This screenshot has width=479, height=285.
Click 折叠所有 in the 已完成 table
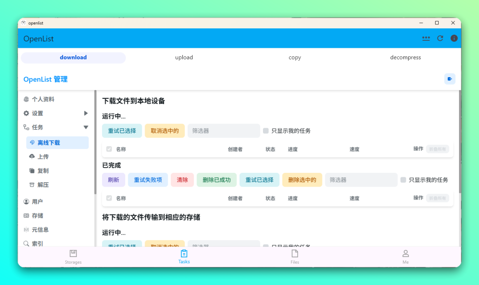(437, 198)
